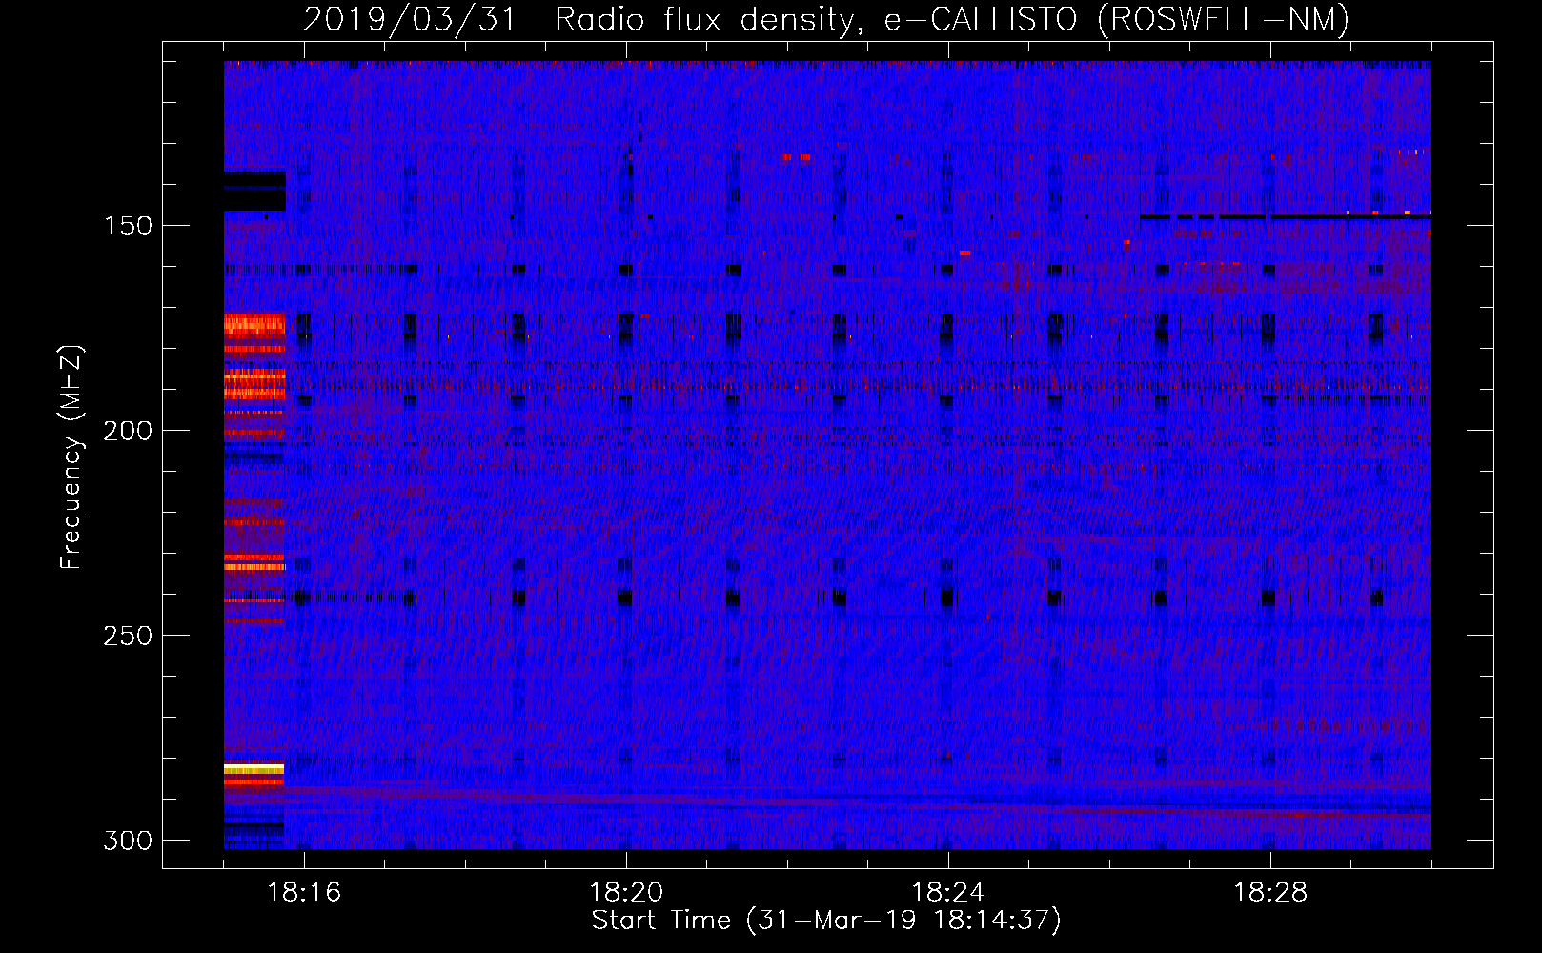Click the 18:16 time tick label
The image size is (1542, 953).
(x=304, y=892)
